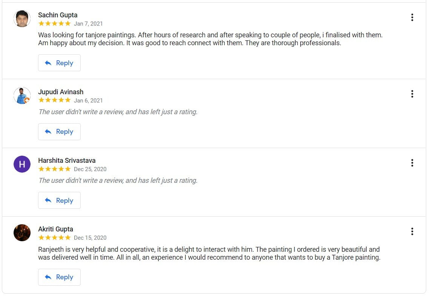This screenshot has height=297, width=430.
Task: Click the Dec 25, 2020 review date
Action: point(90,169)
